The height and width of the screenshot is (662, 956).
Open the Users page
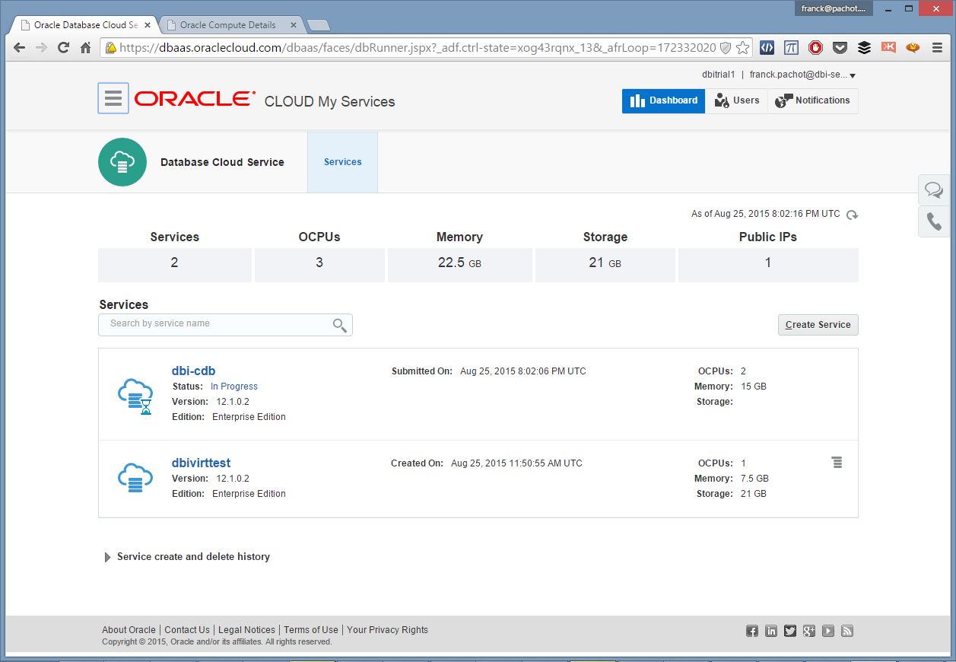coord(737,100)
